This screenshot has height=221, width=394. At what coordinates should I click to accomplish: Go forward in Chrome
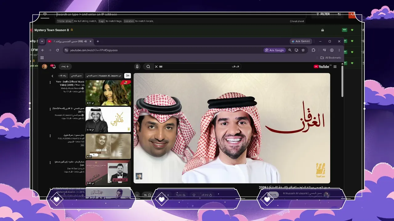tap(50, 50)
